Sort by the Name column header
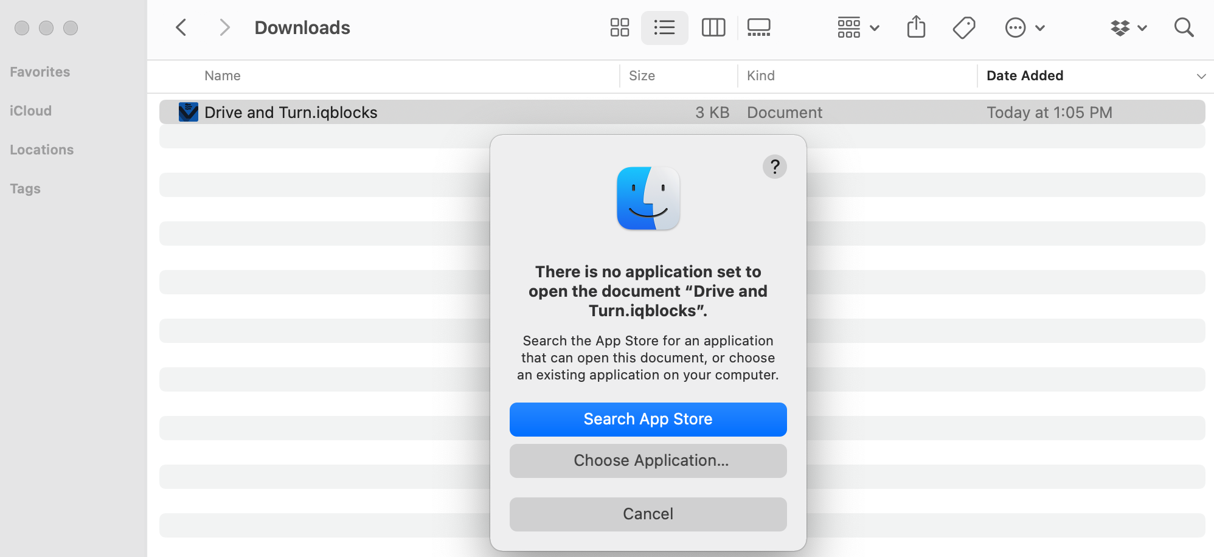Screen dimensions: 1214x557 223,75
